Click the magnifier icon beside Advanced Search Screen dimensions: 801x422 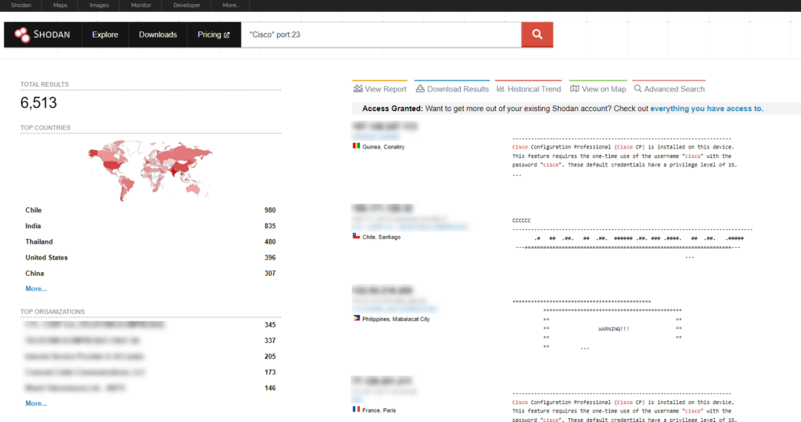point(638,89)
